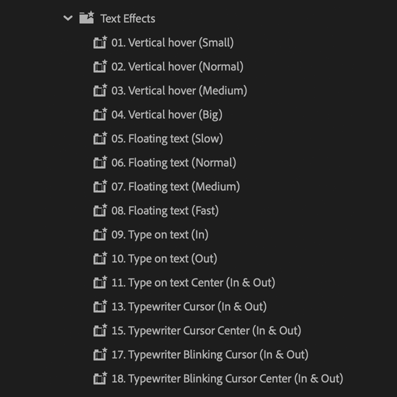Screen dimensions: 397x397
Task: Select 03. Vertical hover (Medium)
Action: [178, 90]
